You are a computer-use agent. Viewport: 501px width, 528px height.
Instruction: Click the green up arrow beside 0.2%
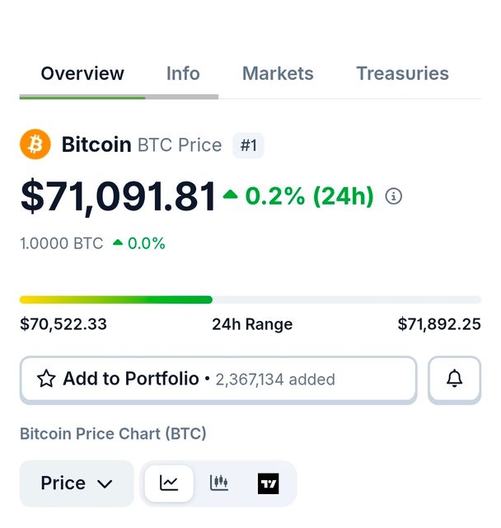click(x=231, y=196)
